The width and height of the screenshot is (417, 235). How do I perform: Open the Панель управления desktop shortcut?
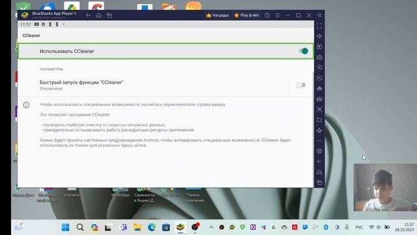pos(194,195)
